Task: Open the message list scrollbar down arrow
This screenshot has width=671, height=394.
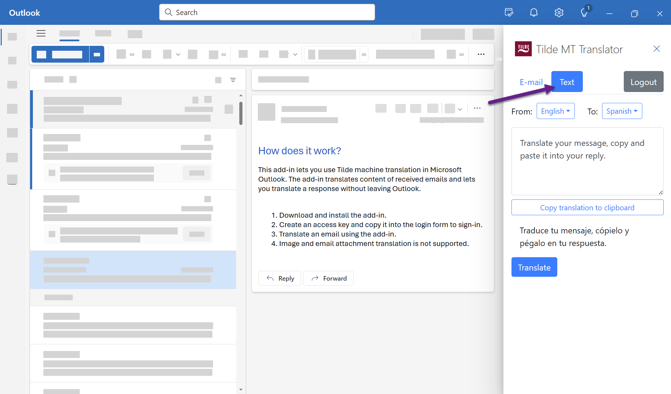Action: tap(241, 389)
